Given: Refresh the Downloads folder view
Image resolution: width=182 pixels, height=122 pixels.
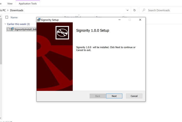Looking at the screenshot, I should [134, 10].
